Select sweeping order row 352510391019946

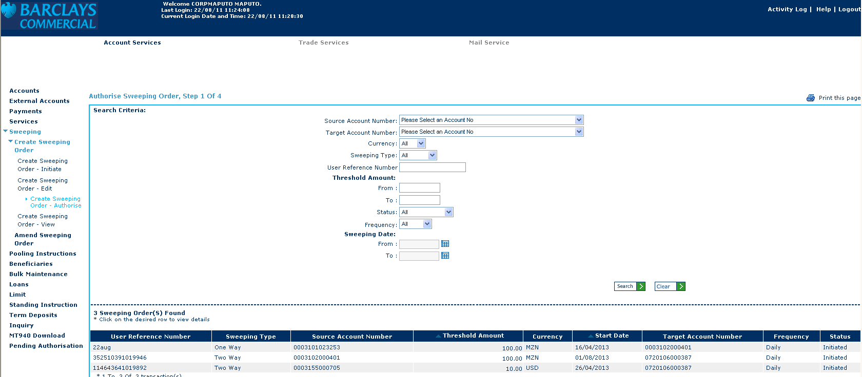[x=475, y=358]
